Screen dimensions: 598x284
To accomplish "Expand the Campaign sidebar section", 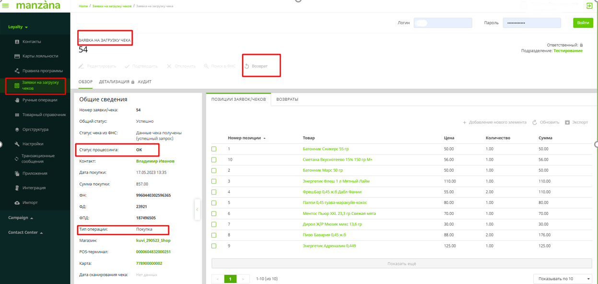I will tap(21, 218).
